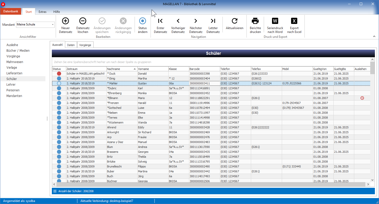Screen dimensions: 379x204
Task: Click sidebar splitter handle dots
Action: tap(47, 119)
